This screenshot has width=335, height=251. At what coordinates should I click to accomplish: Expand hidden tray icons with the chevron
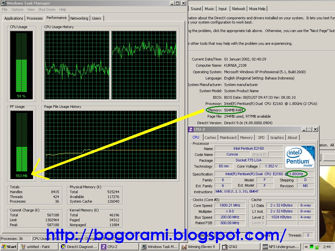tap(306, 247)
